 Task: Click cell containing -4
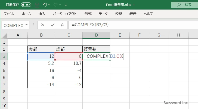(69, 70)
